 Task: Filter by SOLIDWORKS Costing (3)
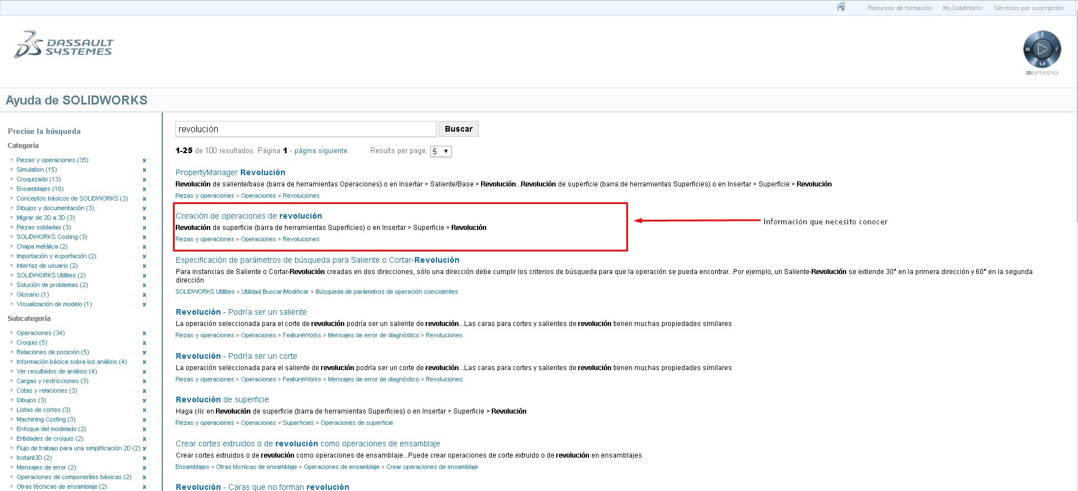[x=52, y=237]
